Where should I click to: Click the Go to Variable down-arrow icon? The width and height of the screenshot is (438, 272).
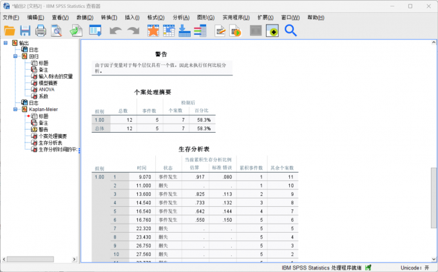[x=185, y=30]
